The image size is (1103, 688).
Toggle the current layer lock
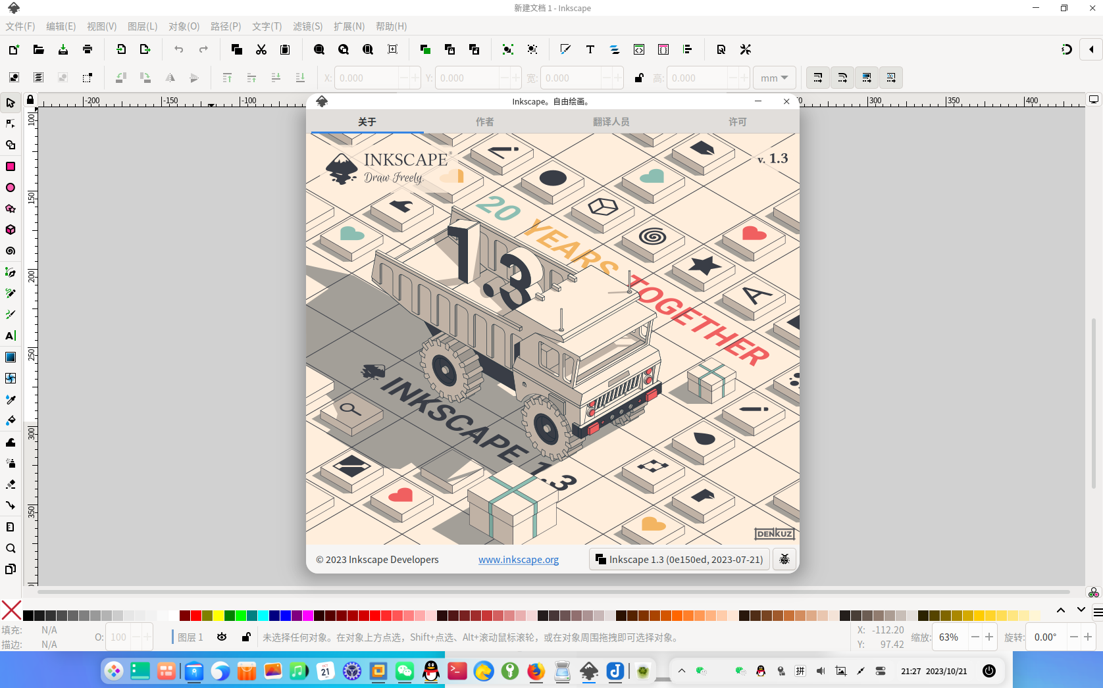point(246,637)
